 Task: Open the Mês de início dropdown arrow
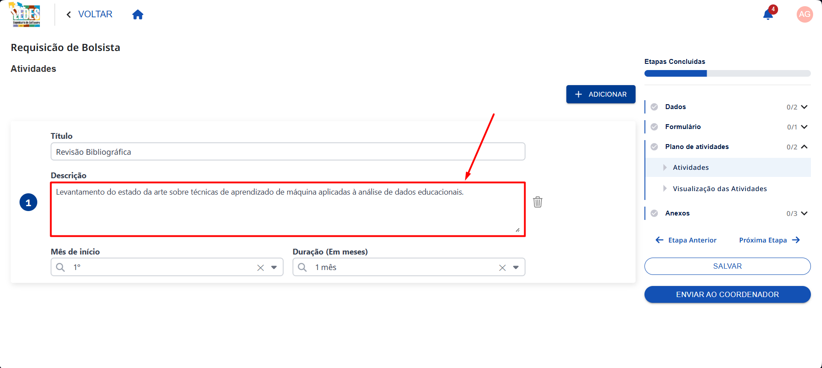click(274, 267)
